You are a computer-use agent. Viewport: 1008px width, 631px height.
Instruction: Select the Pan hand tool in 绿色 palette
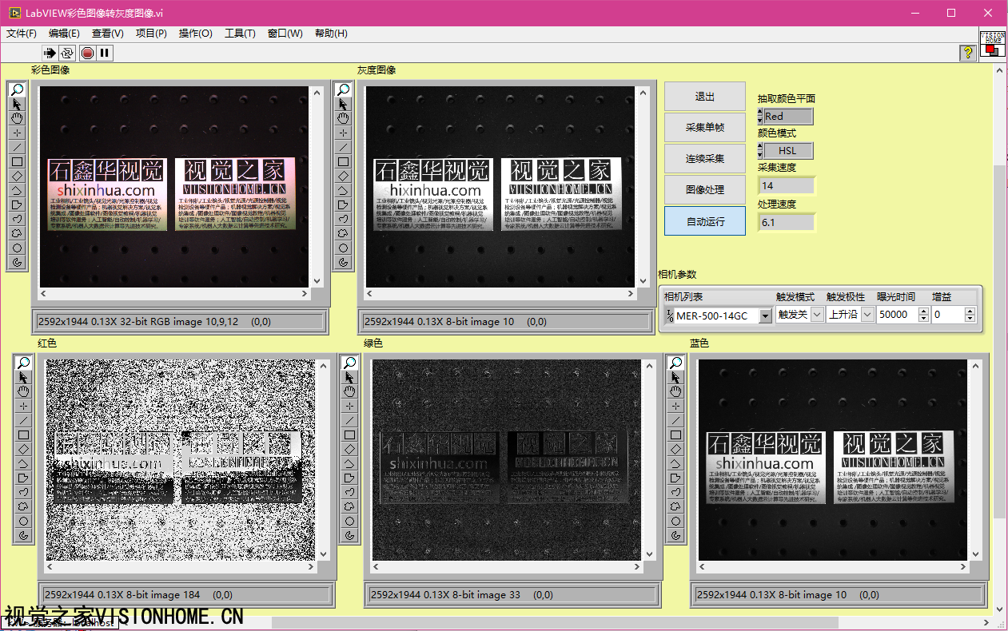pos(349,391)
